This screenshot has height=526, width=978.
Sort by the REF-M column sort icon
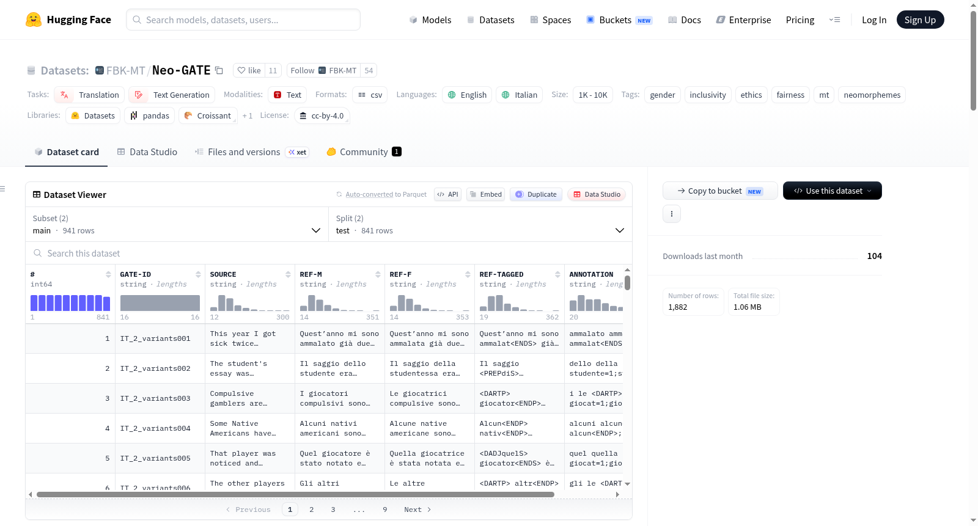point(378,274)
